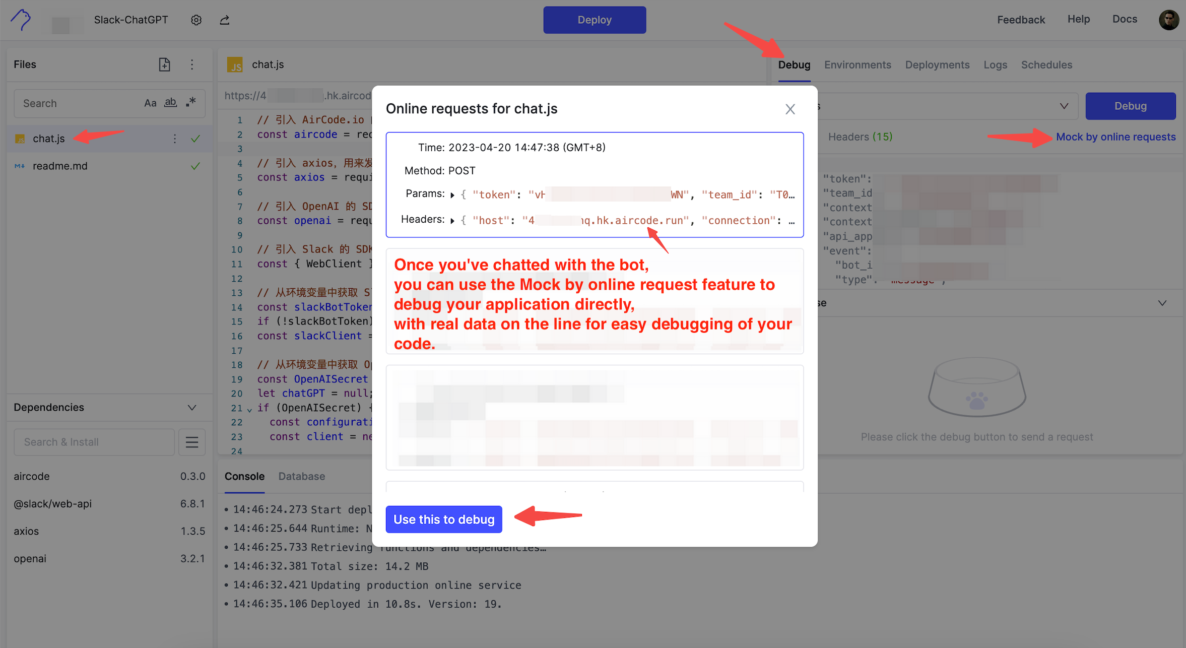Image resolution: width=1186 pixels, height=648 pixels.
Task: Open Files panel more options menu
Action: [x=192, y=64]
